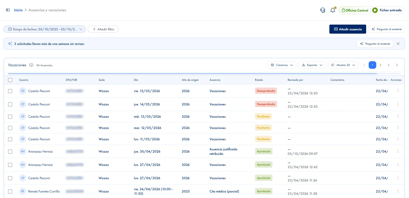409x198 pixels.
Task: Expand the Columnas dropdown
Action: pyautogui.click(x=282, y=65)
